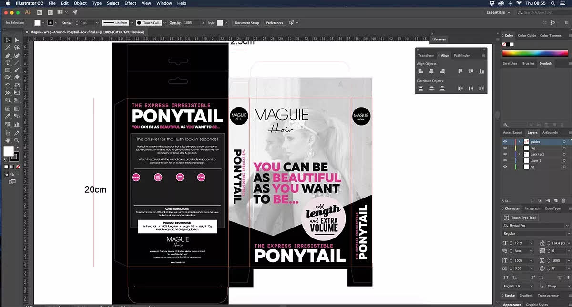The image size is (572, 307).
Task: Hide the tag layer
Action: point(505,148)
